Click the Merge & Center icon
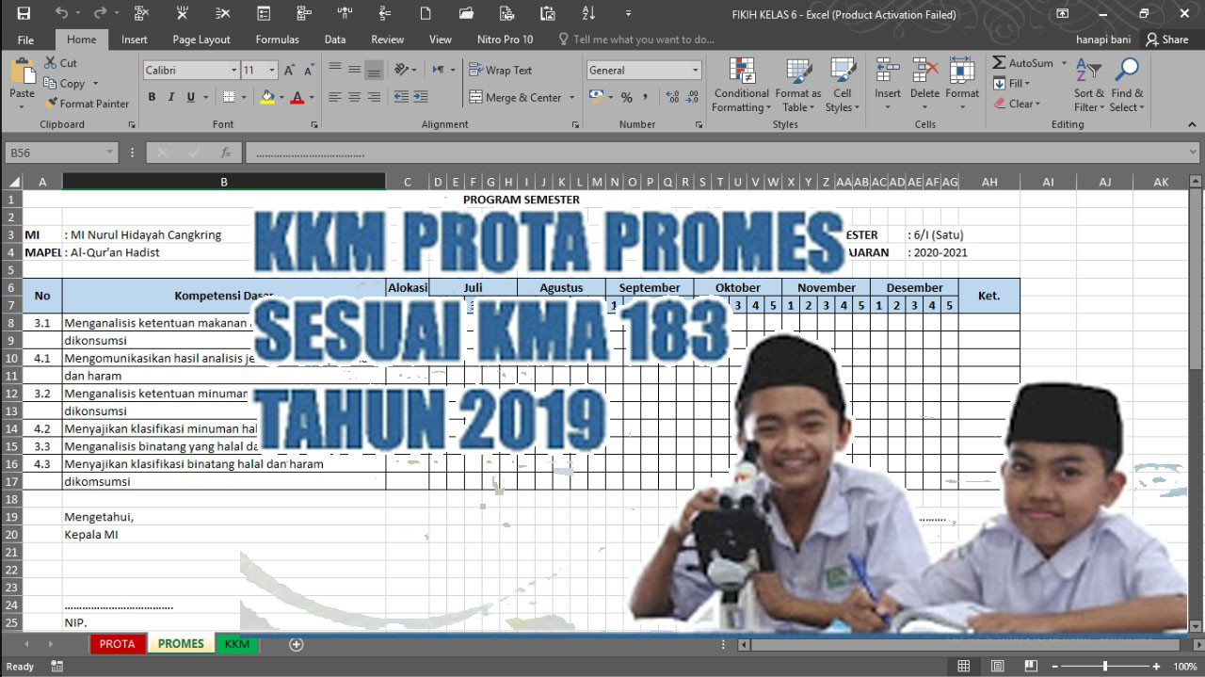The width and height of the screenshot is (1205, 677). [x=477, y=97]
